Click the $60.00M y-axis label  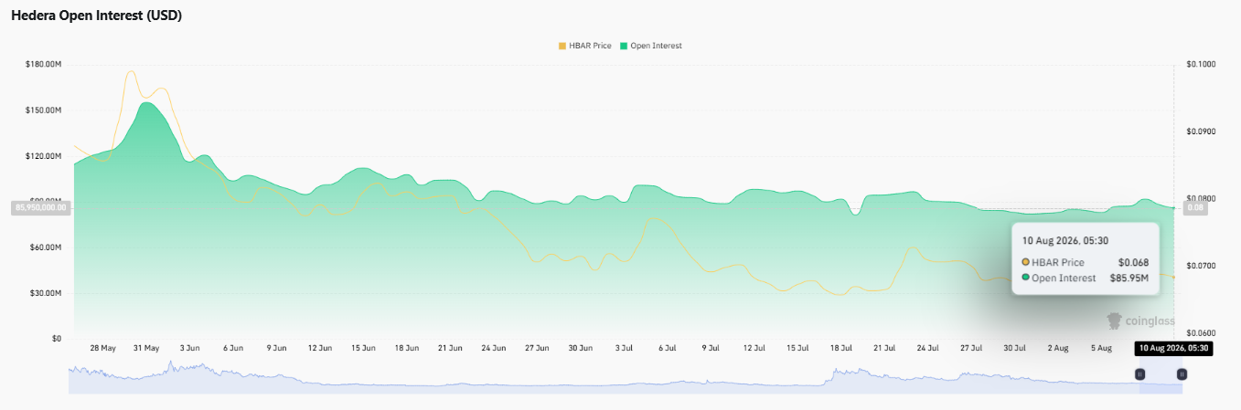46,247
